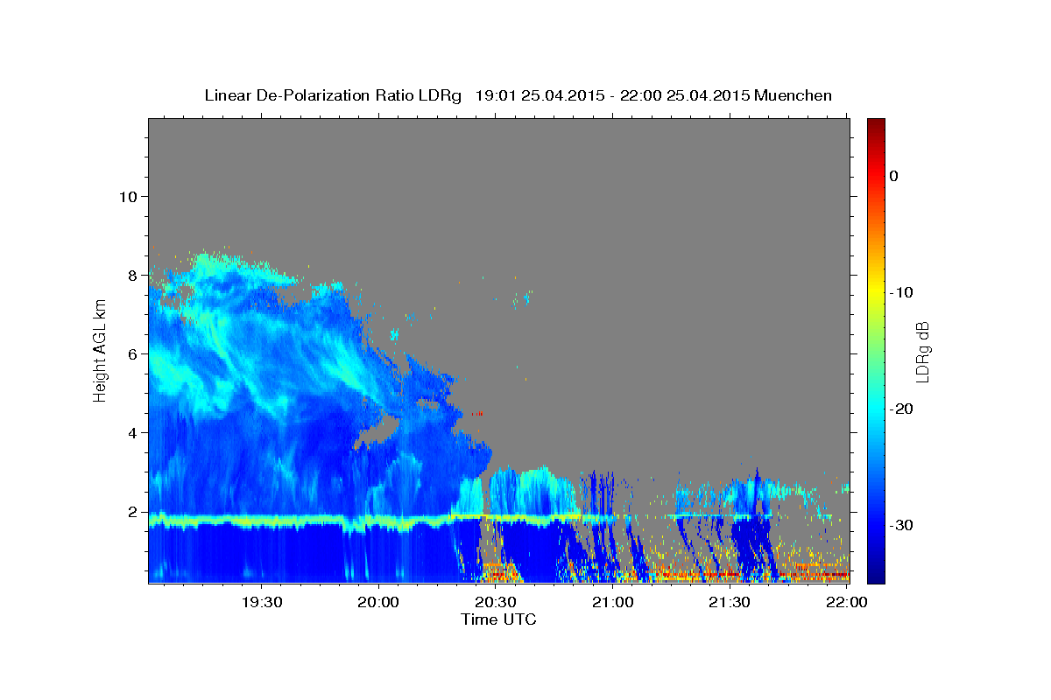Viewport: 1051px width, 700px height.
Task: Click the plot title text
Action: click(518, 95)
